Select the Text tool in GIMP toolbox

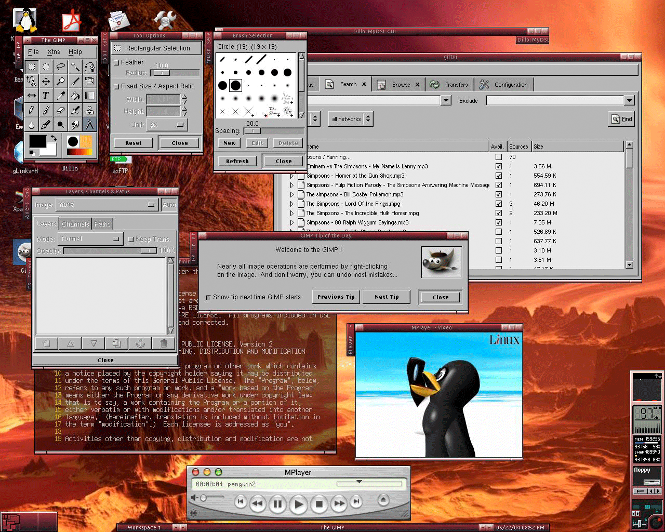click(46, 96)
